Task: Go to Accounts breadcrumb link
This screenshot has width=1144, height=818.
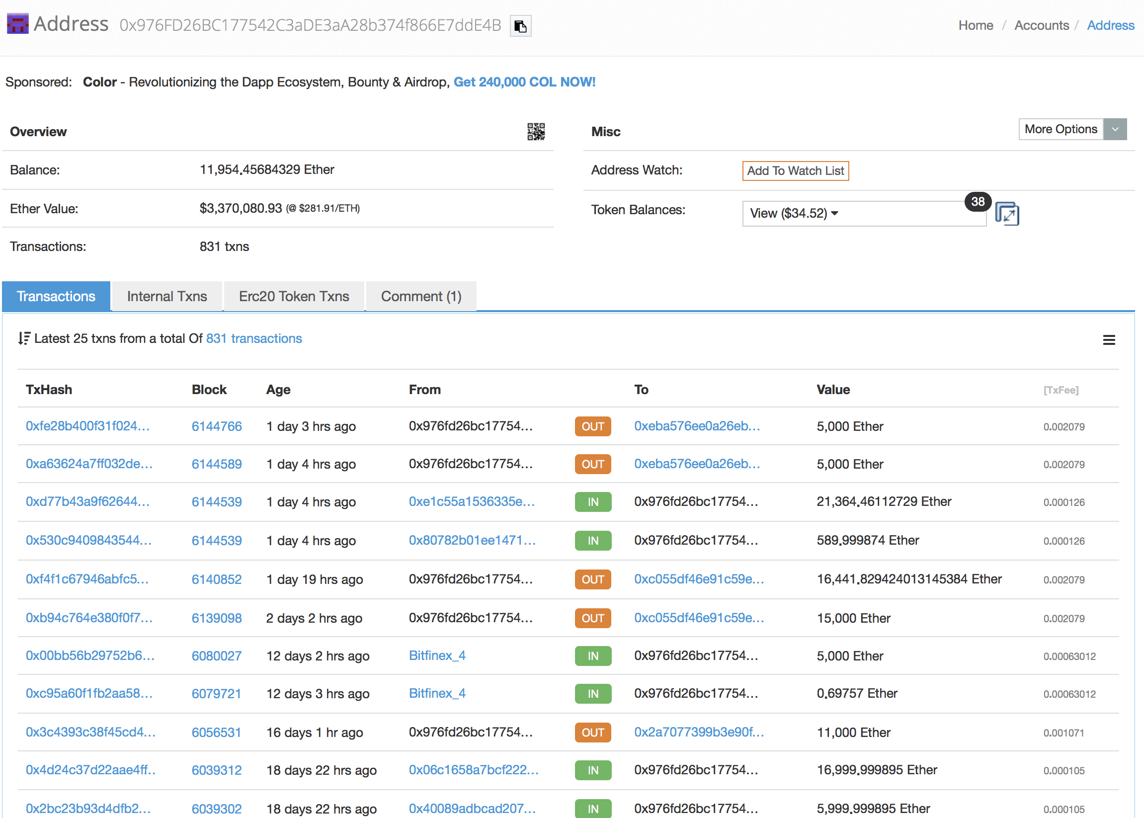Action: point(1041,25)
